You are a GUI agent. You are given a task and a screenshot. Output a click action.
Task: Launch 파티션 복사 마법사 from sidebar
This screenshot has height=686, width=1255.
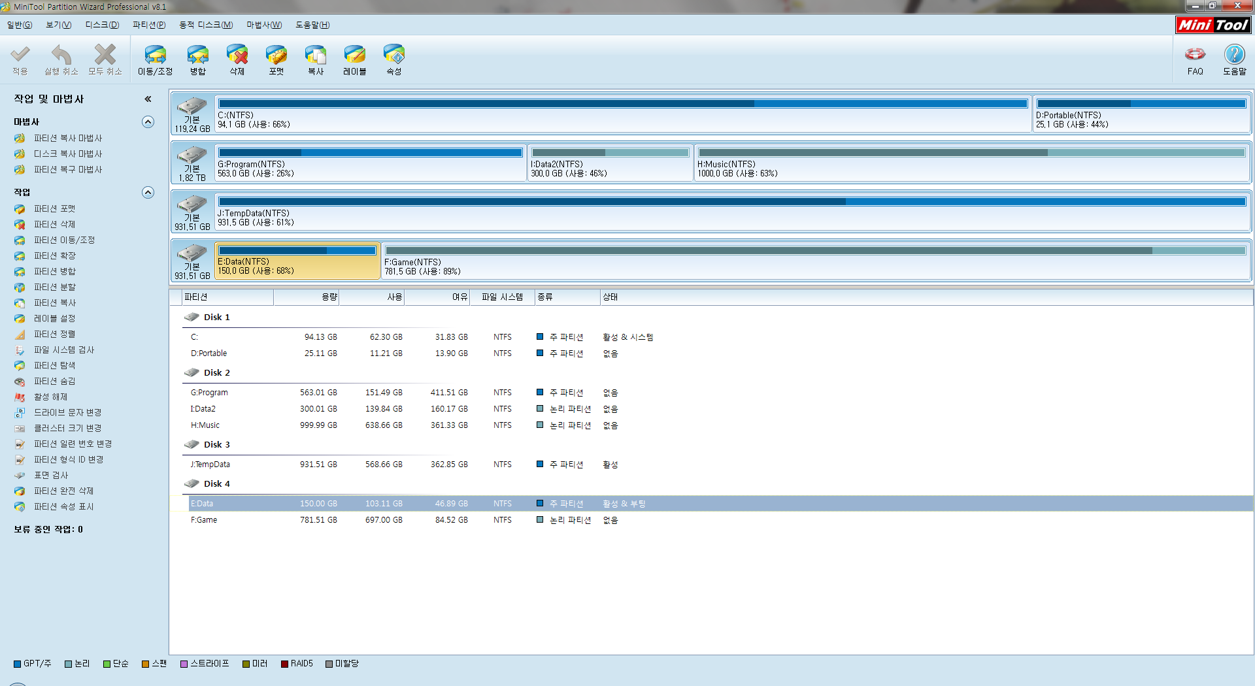68,139
